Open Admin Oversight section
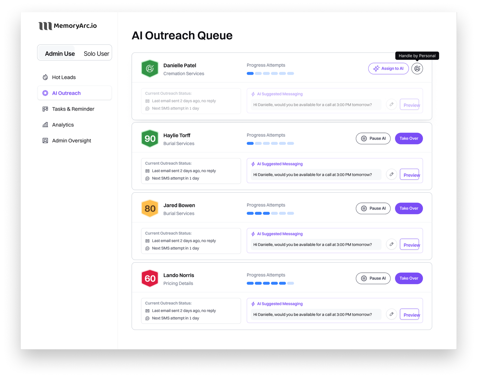Image resolution: width=477 pixels, height=378 pixels. click(74, 141)
